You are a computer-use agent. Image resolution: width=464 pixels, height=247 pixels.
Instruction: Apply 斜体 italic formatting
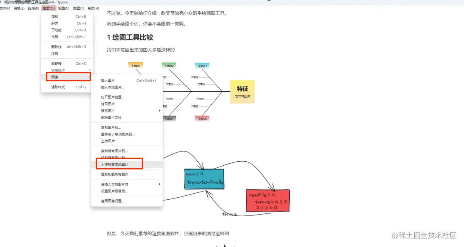pyautogui.click(x=67, y=23)
